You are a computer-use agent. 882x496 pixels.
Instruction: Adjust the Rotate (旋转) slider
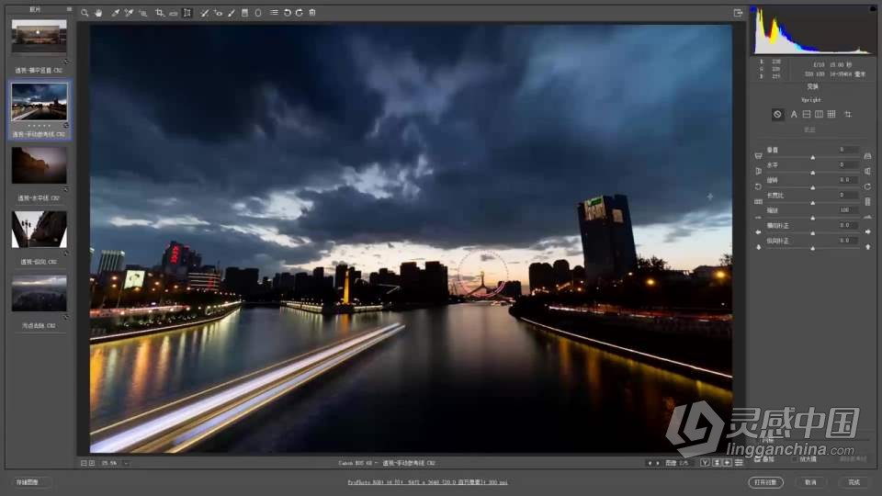(813, 187)
